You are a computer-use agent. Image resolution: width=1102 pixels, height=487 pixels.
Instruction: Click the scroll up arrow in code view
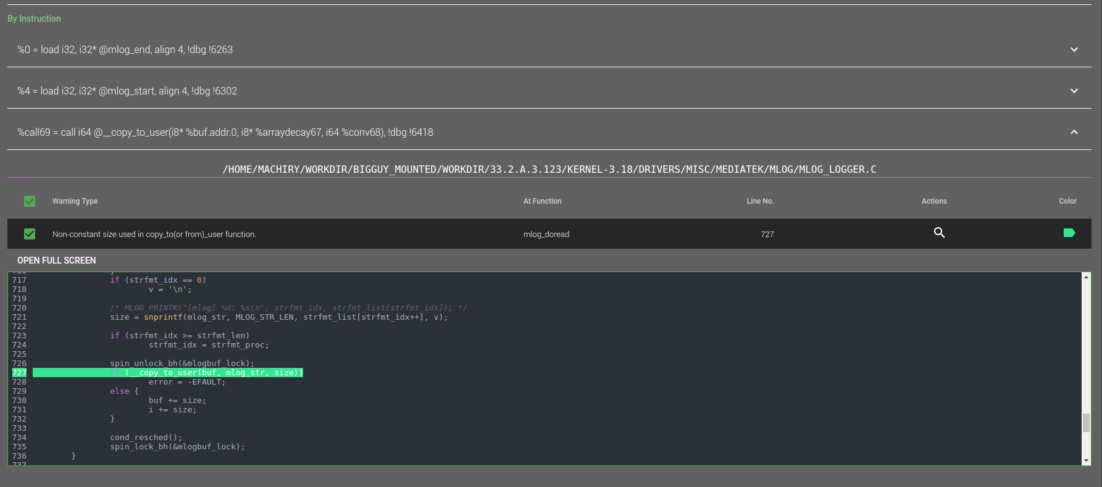(1086, 277)
